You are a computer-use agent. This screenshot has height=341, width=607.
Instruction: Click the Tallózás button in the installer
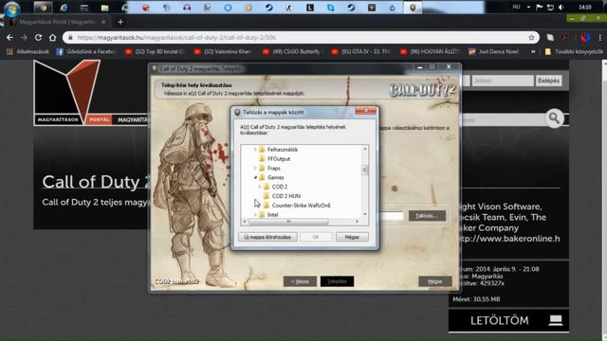point(427,216)
